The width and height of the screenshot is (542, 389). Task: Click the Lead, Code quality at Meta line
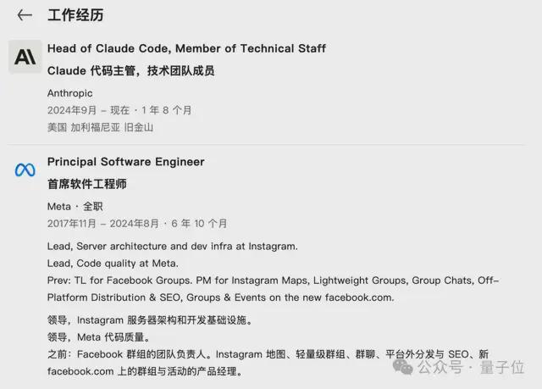tap(113, 264)
